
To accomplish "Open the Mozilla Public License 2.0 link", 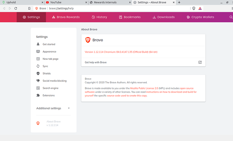I will (x=144, y=88).
